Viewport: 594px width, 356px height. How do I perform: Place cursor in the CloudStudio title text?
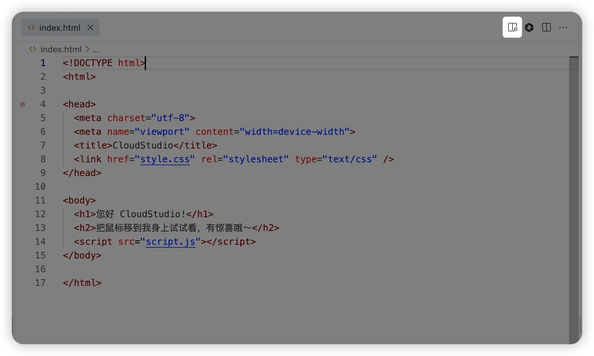pos(142,146)
